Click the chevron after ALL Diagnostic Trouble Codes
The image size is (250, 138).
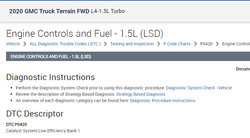click(x=105, y=44)
